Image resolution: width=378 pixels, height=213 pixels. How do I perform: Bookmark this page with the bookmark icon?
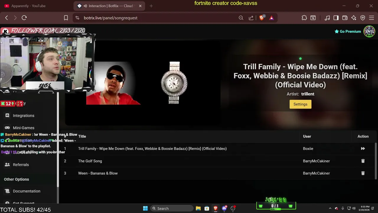(x=66, y=18)
